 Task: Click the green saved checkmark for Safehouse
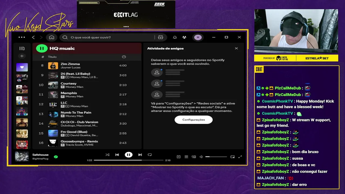(x=56, y=157)
